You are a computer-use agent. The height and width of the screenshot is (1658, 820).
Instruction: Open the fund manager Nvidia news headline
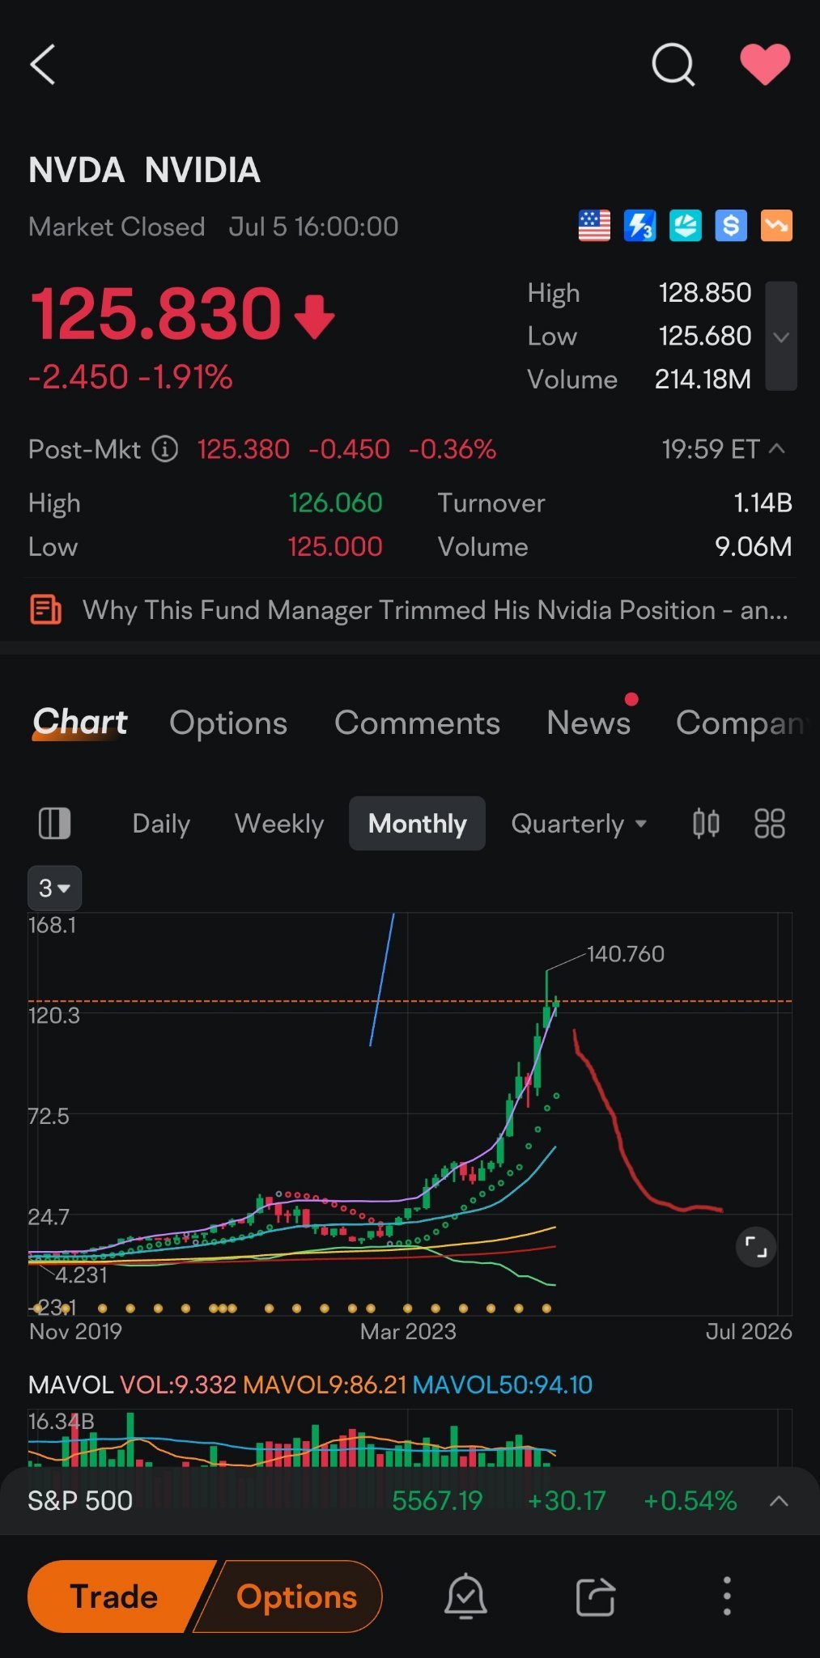435,610
